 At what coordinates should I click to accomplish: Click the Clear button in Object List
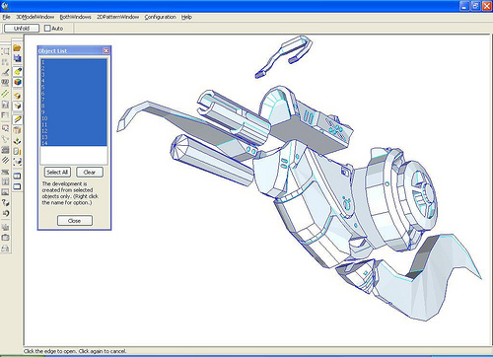pos(90,173)
